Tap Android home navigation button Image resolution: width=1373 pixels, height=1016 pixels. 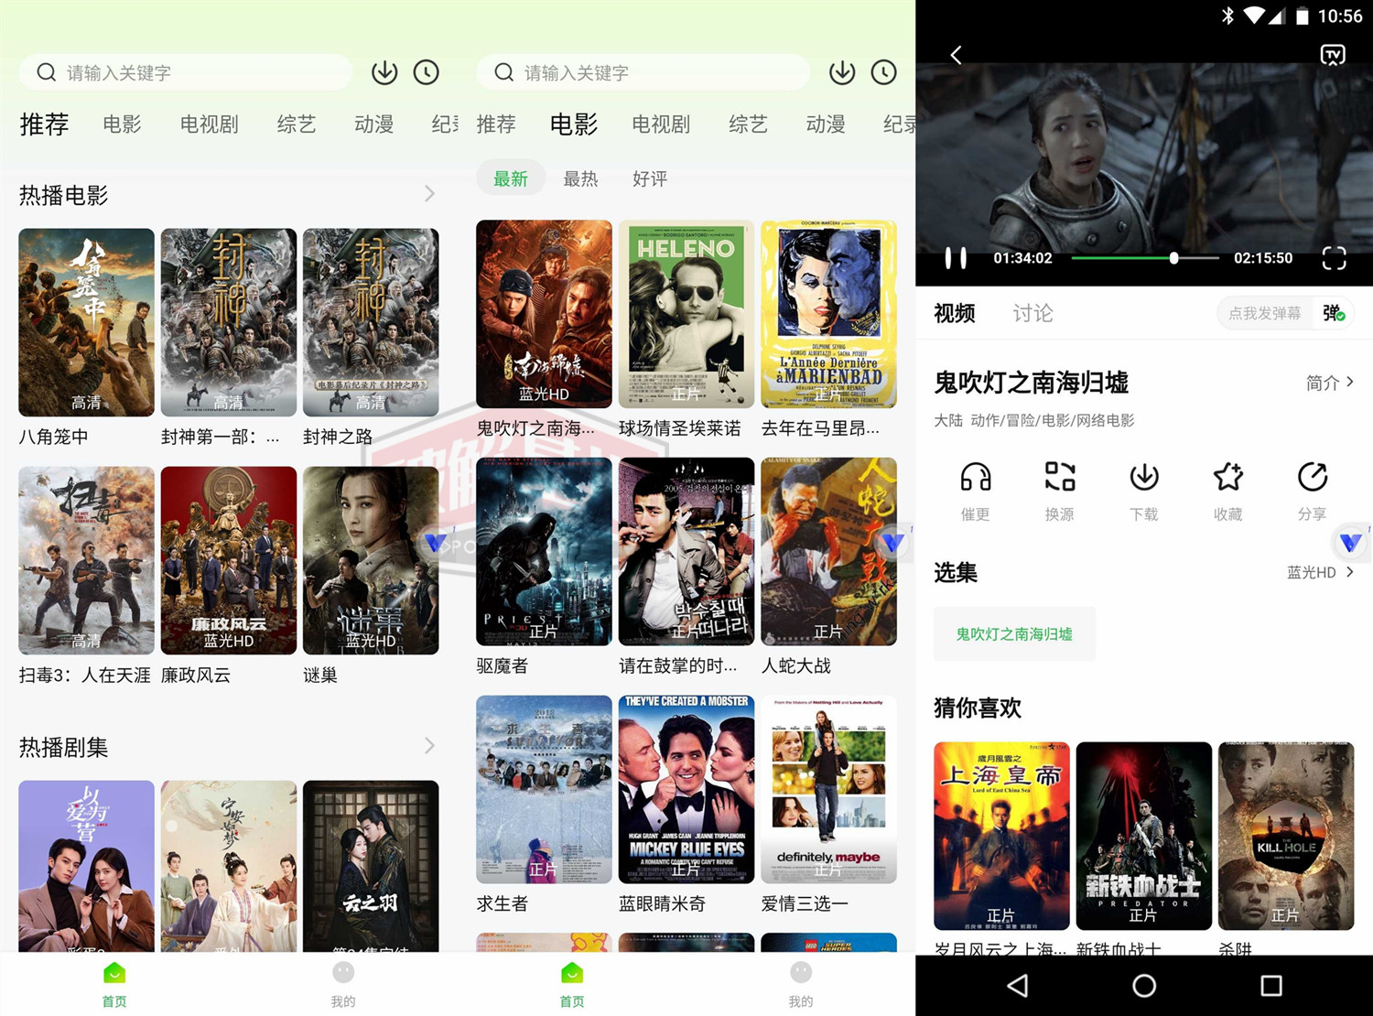point(1144,986)
